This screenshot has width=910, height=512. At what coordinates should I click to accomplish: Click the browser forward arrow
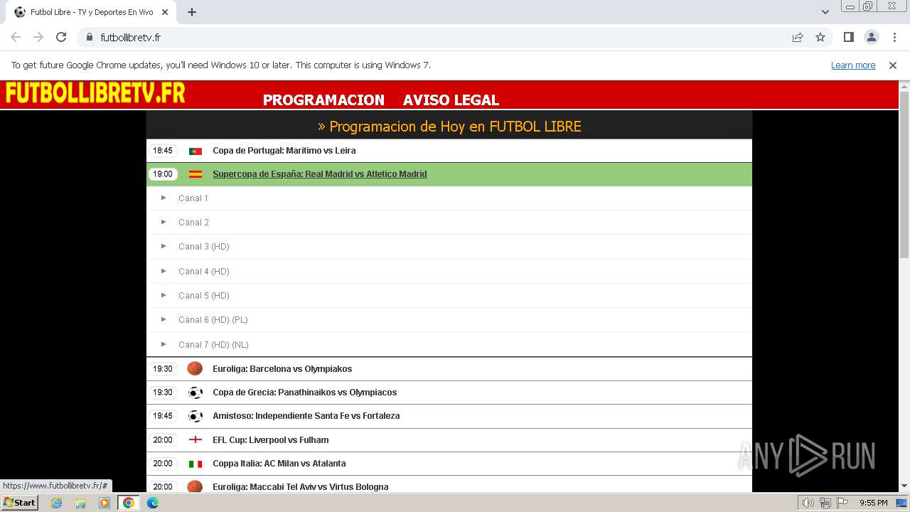(x=38, y=37)
